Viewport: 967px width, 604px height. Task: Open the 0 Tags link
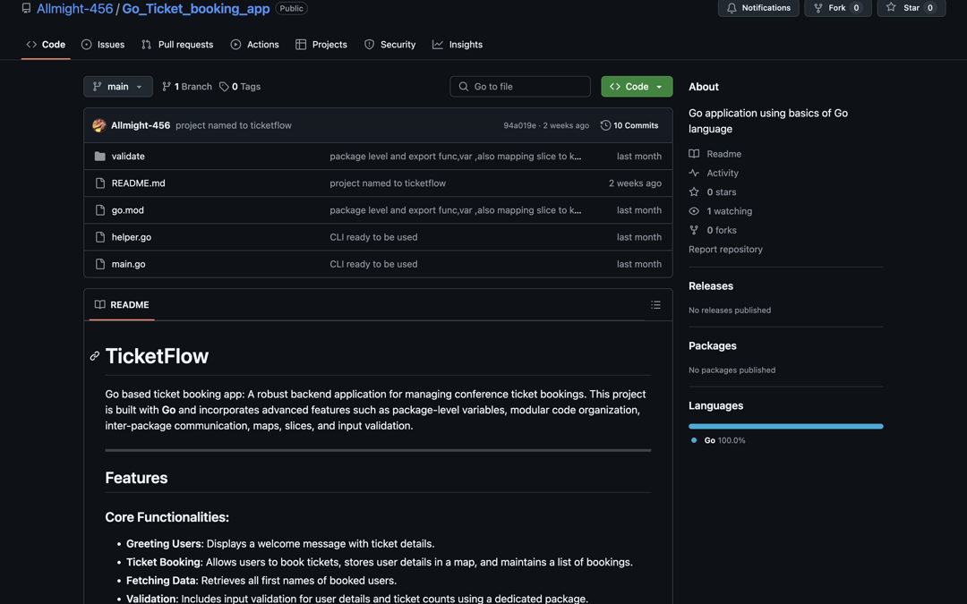click(x=240, y=87)
